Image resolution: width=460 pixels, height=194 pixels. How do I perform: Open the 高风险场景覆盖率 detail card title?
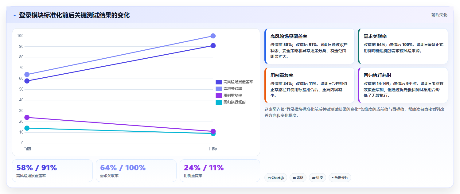(289, 37)
